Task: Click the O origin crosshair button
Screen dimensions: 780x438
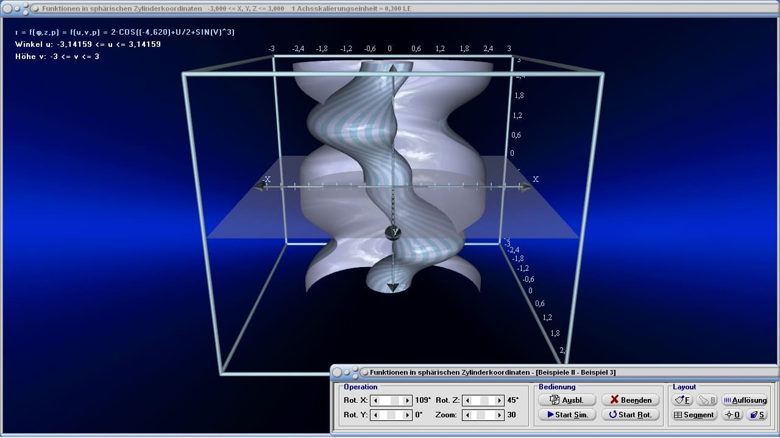Action: click(x=732, y=414)
